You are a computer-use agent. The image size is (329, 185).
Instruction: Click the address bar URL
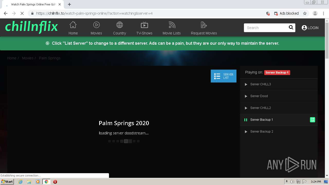(94, 13)
